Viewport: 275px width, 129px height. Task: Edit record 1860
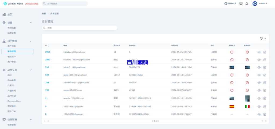pyautogui.click(x=265, y=60)
